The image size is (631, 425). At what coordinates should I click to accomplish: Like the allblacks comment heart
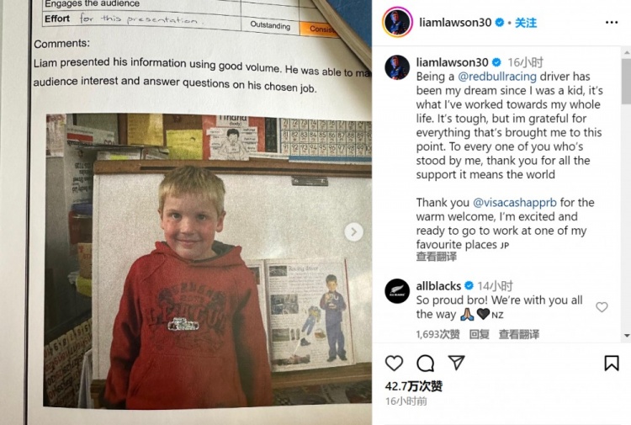tap(602, 307)
